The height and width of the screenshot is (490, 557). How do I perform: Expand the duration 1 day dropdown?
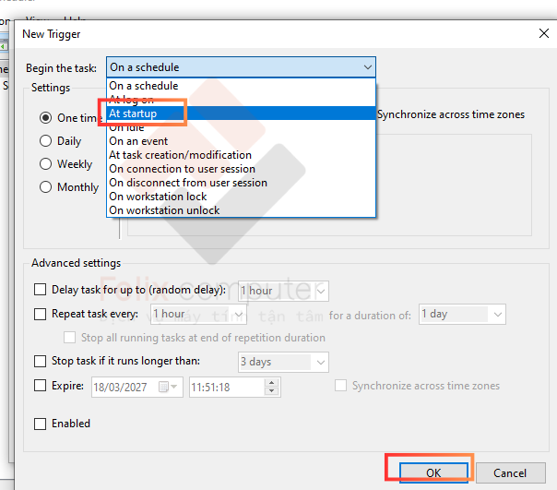pyautogui.click(x=497, y=315)
